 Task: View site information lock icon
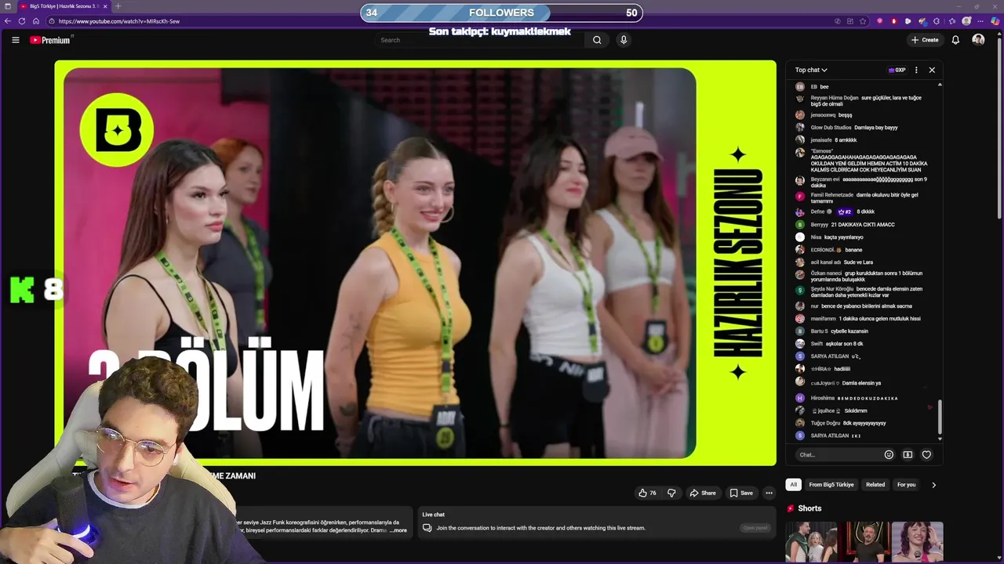(53, 21)
